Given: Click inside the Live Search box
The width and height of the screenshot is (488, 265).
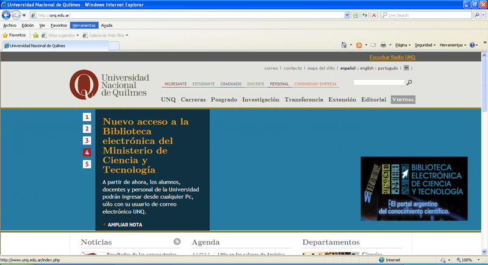Looking at the screenshot, I should click(426, 15).
